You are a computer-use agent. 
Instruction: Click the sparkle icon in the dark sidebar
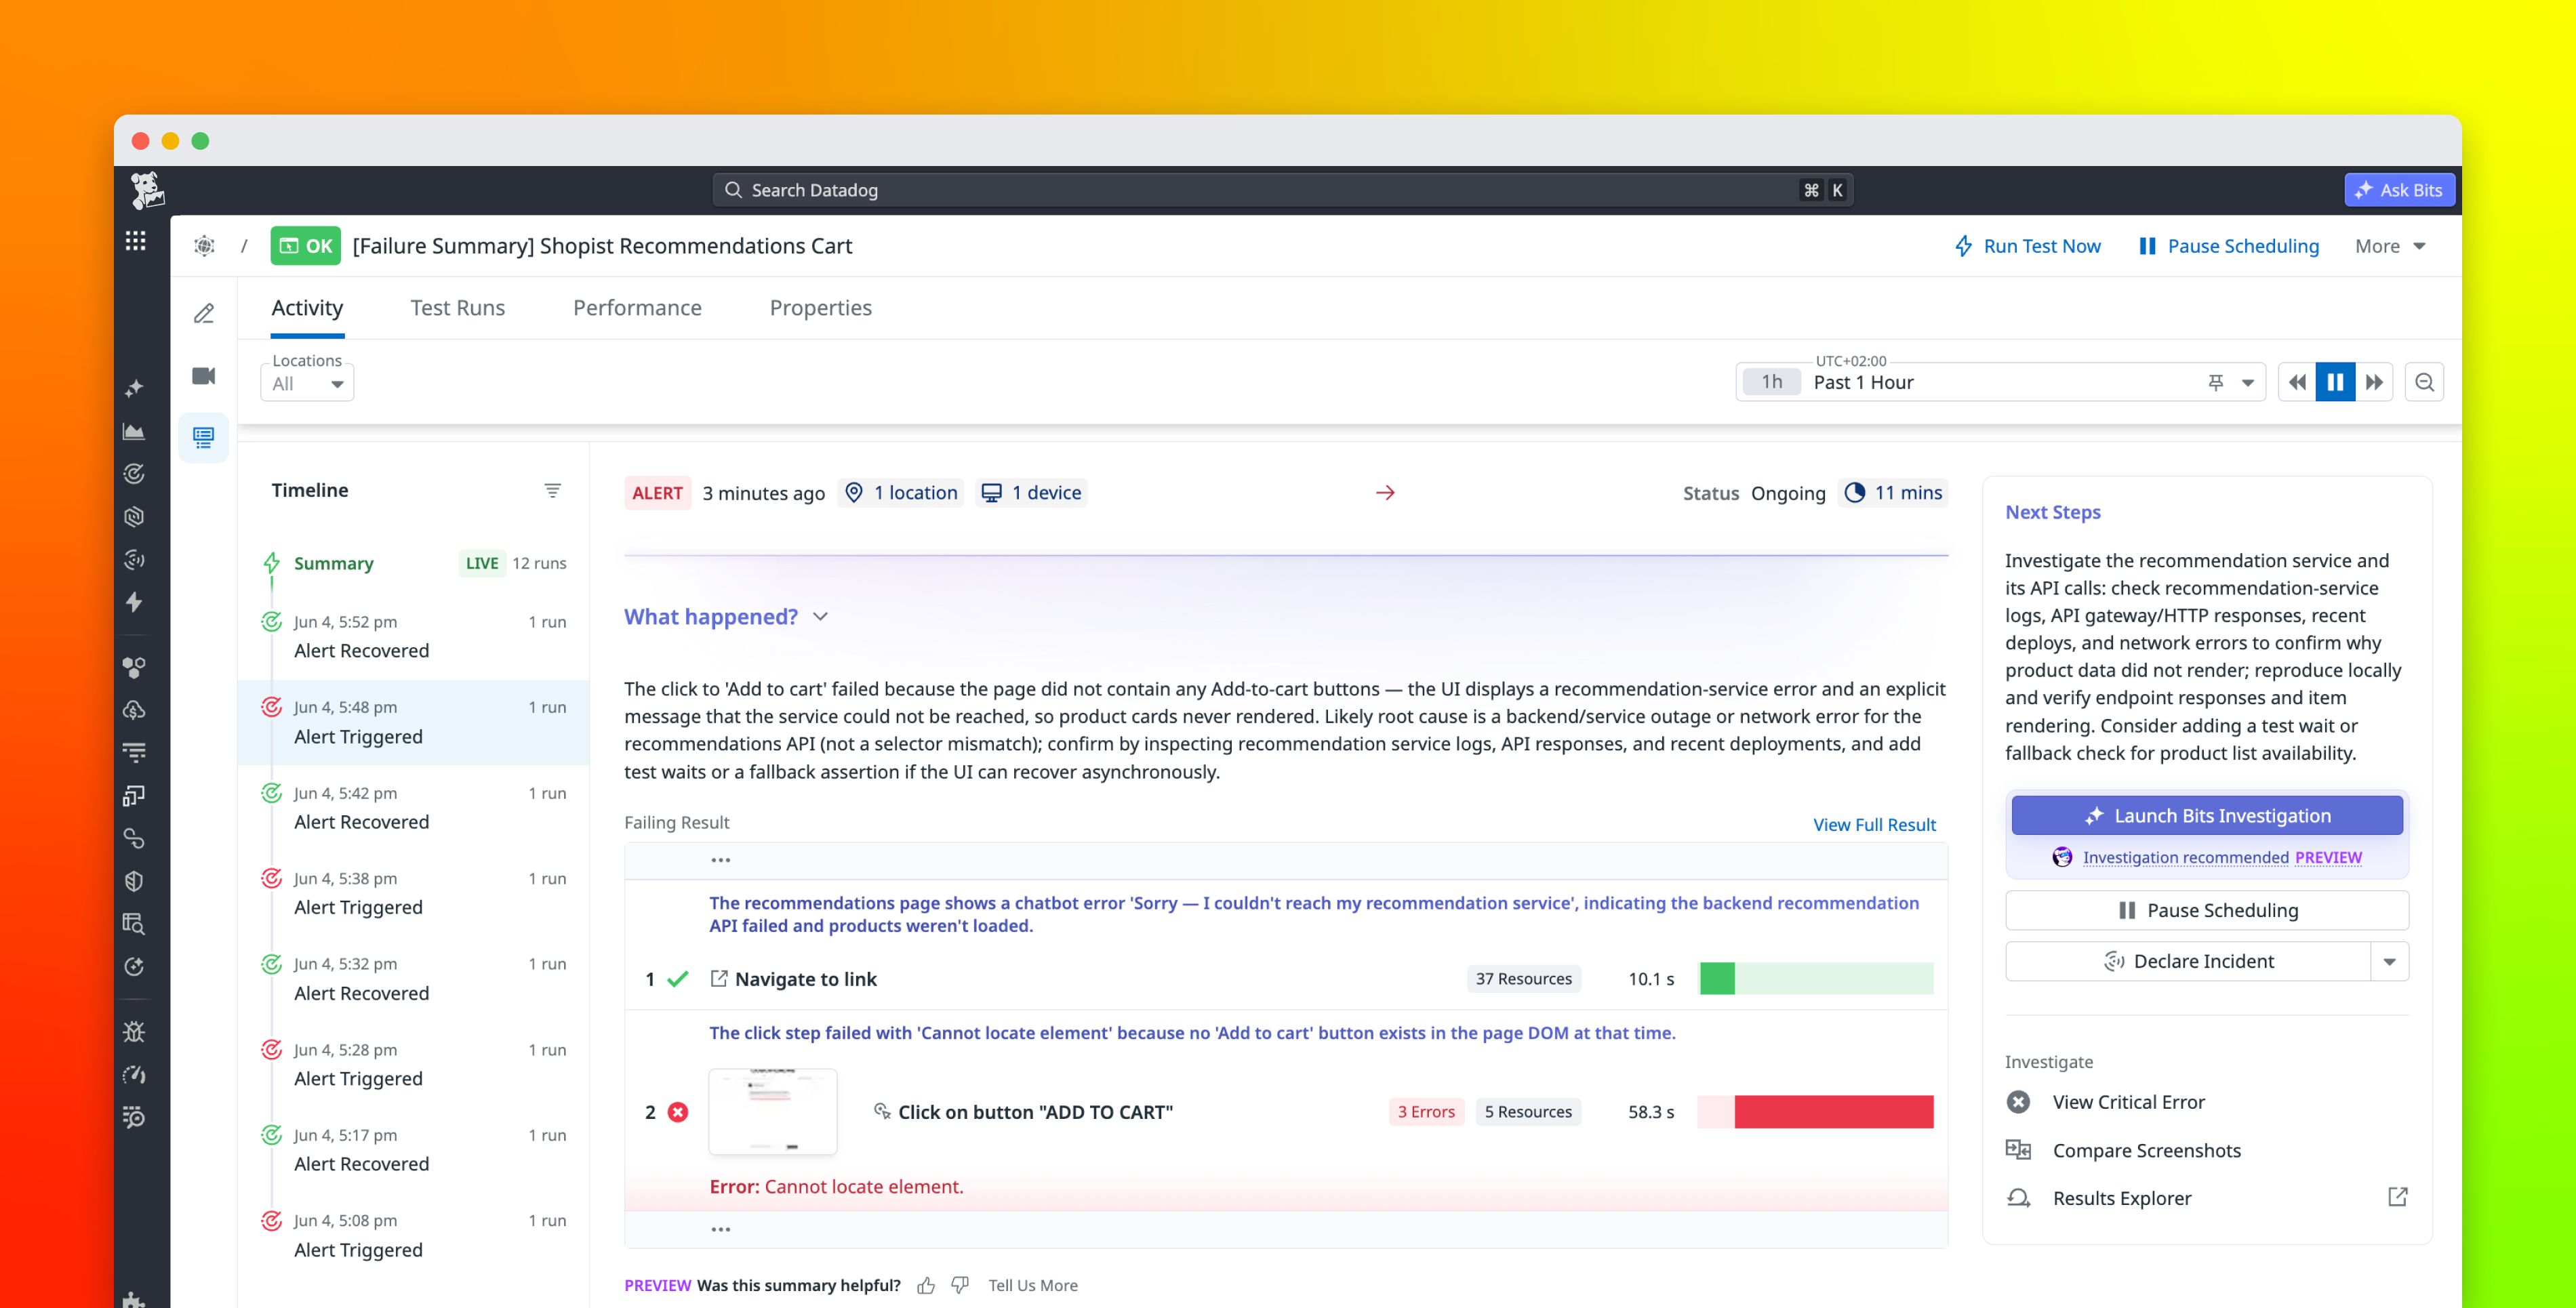[x=134, y=388]
